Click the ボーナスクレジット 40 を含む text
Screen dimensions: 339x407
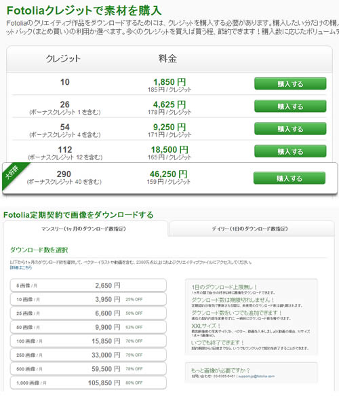(64, 182)
